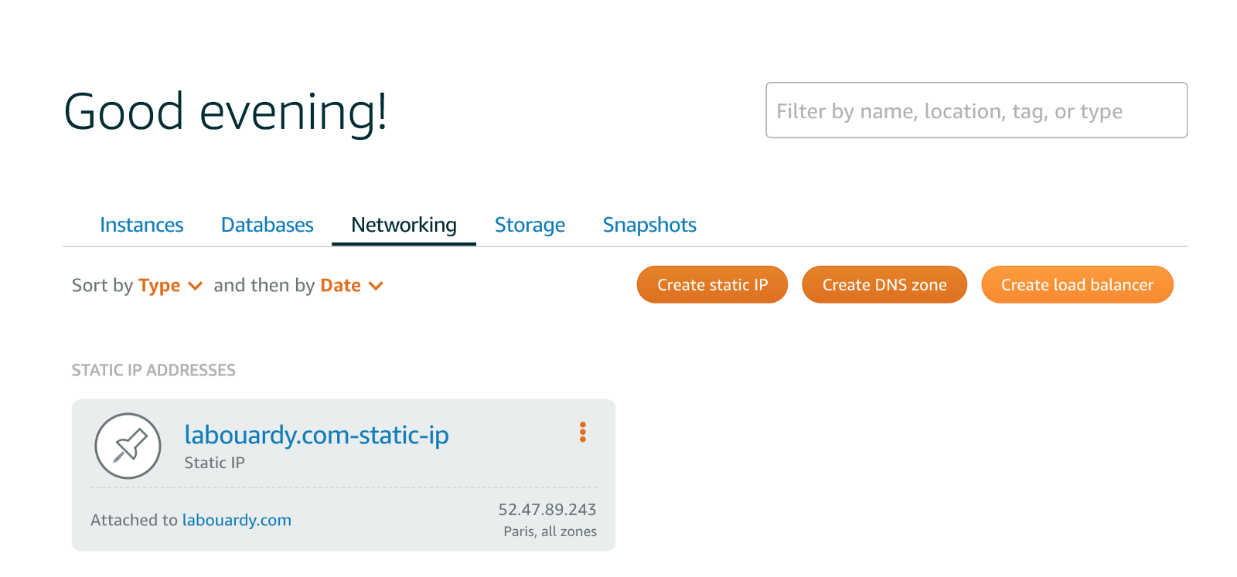Click the orange Type sort label

click(159, 286)
